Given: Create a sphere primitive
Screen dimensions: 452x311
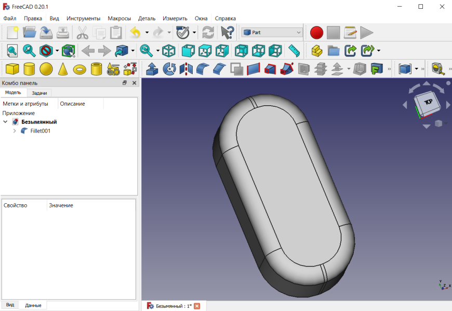Looking at the screenshot, I should coord(46,69).
